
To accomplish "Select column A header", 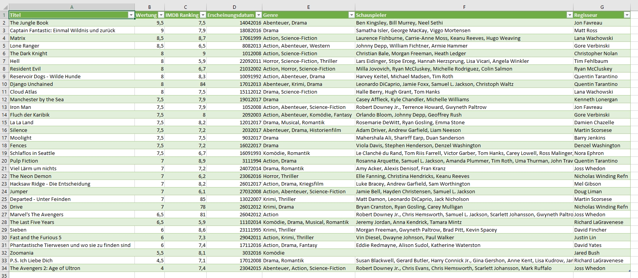I will 72,7.
